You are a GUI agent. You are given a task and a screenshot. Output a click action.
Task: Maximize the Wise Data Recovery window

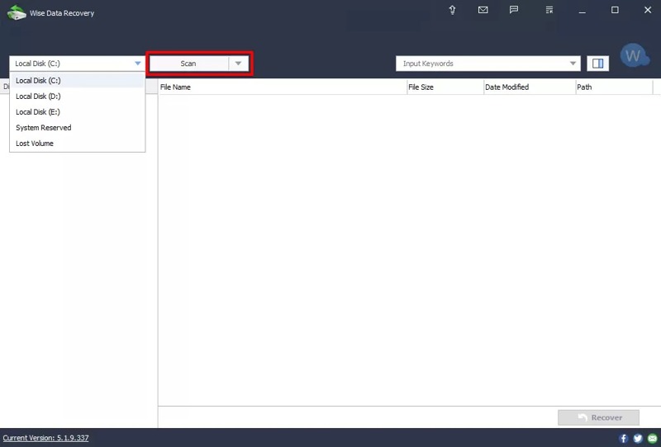[x=615, y=10]
